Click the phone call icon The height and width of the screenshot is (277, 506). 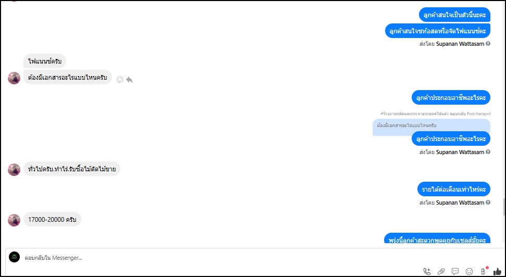(x=427, y=271)
